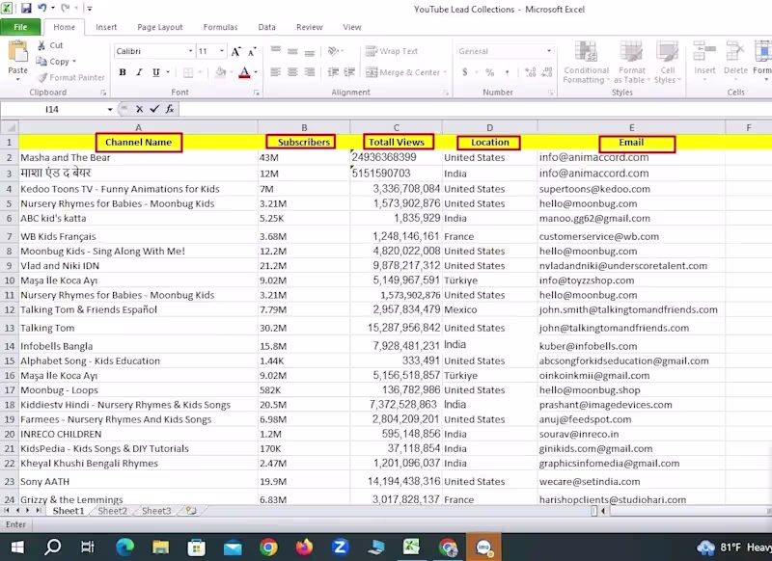This screenshot has width=772, height=561.
Task: Open the font size dropdown showing 11
Action: click(x=222, y=51)
